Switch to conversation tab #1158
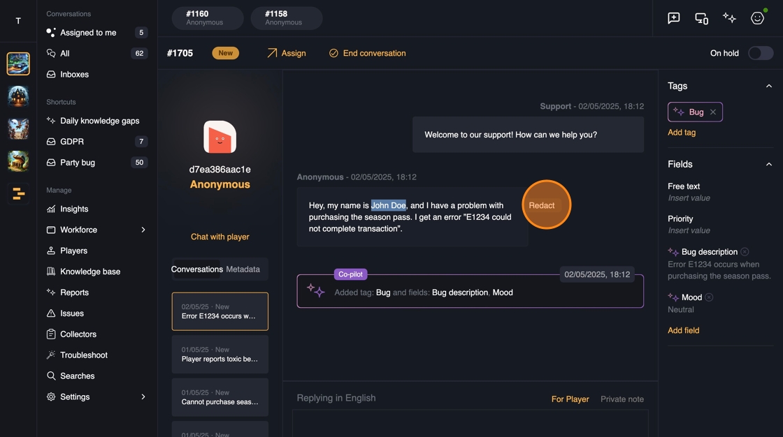 tap(287, 18)
